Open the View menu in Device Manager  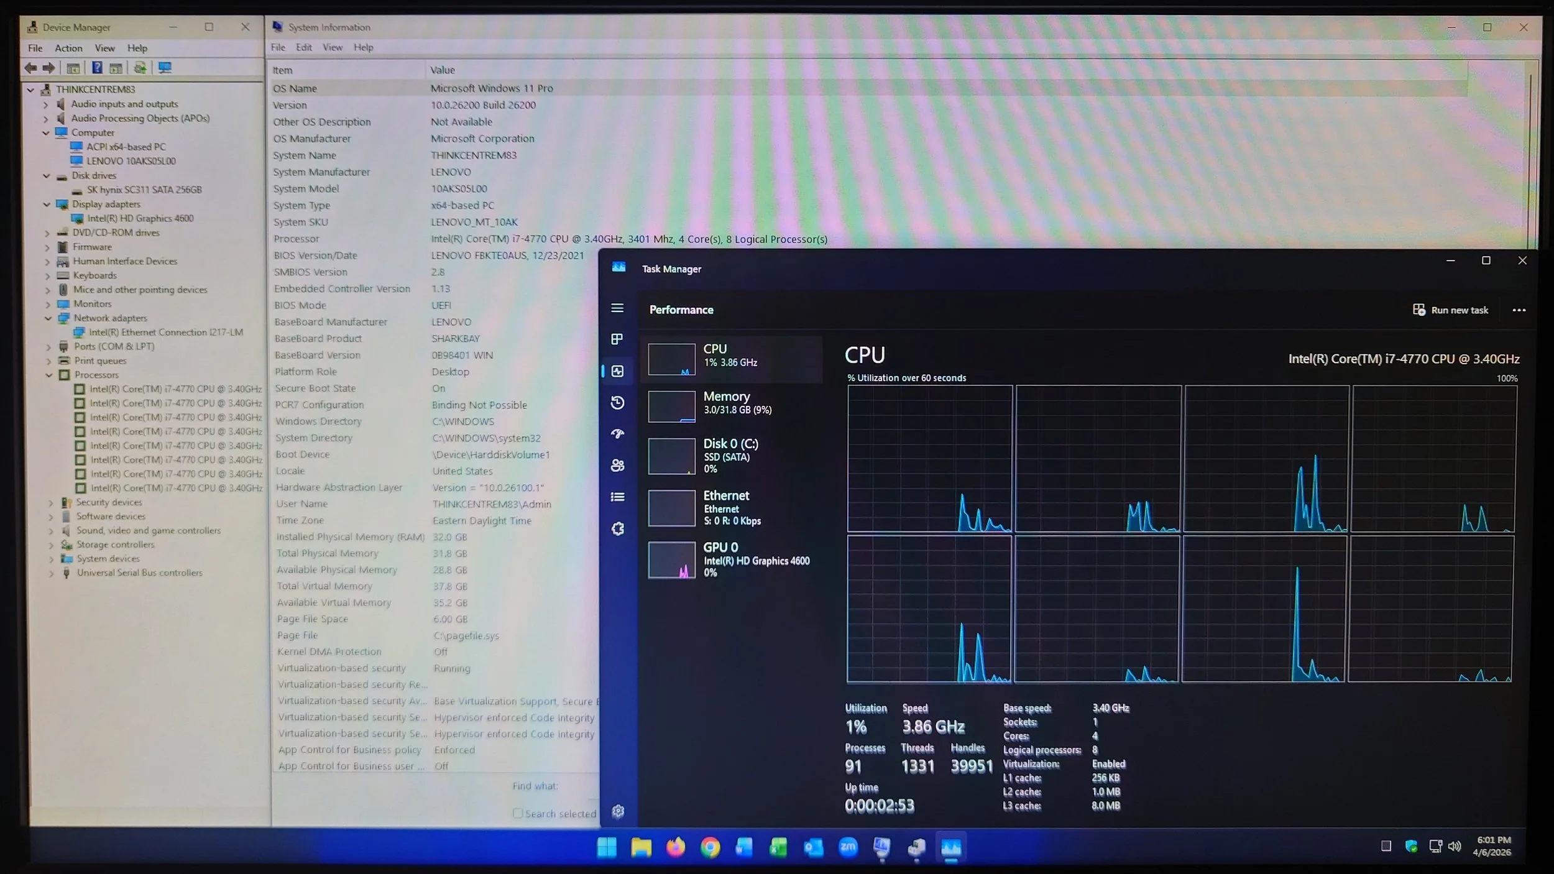(104, 48)
